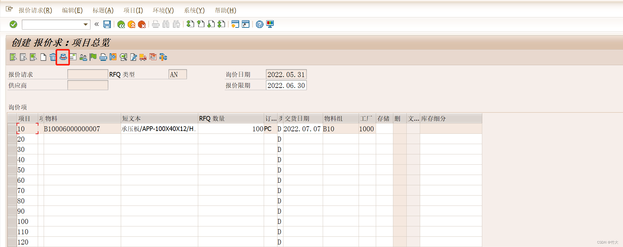This screenshot has width=623, height=247.
Task: Select row 10 using its row selector button
Action: pos(12,128)
